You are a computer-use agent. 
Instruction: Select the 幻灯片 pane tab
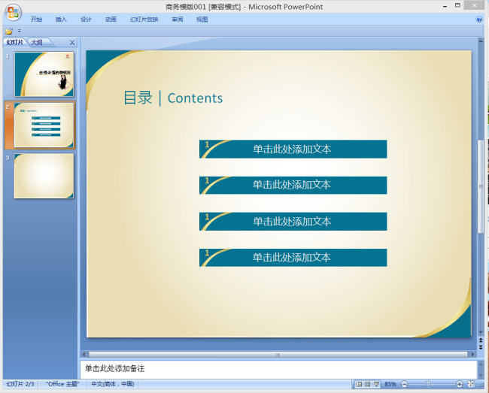pos(15,42)
